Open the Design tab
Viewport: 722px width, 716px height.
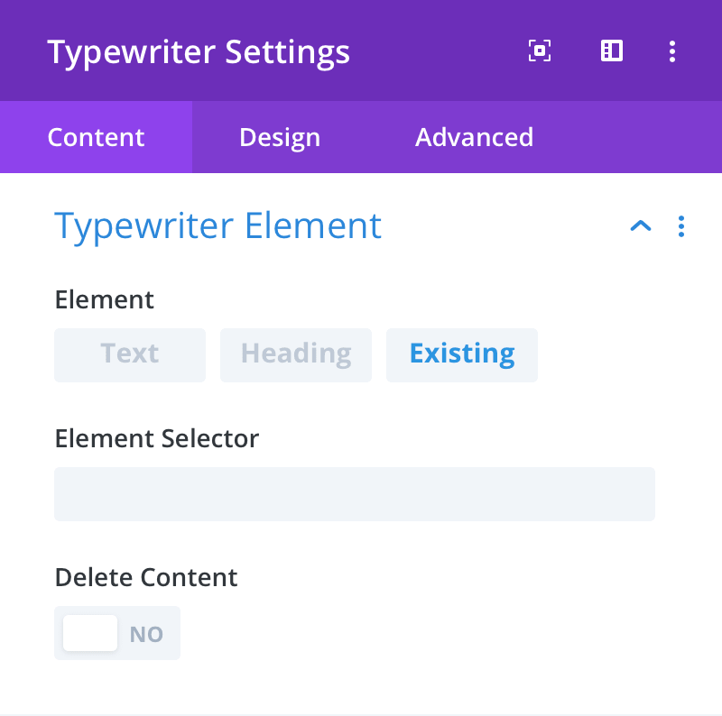tap(280, 137)
